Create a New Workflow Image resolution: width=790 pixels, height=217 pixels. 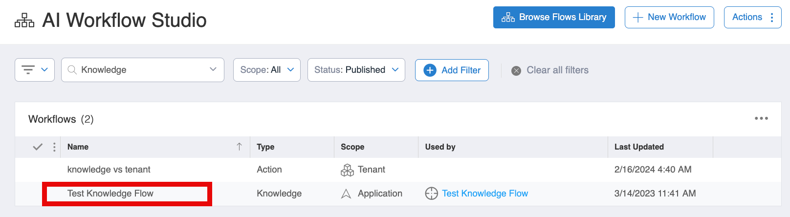pos(669,17)
